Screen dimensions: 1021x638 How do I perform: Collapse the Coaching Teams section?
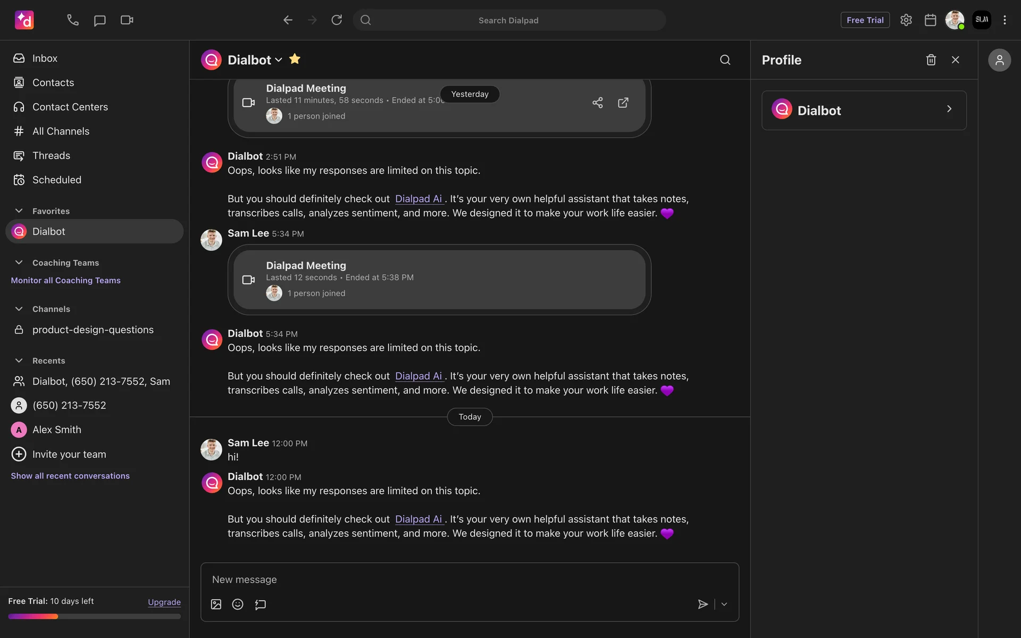click(19, 263)
